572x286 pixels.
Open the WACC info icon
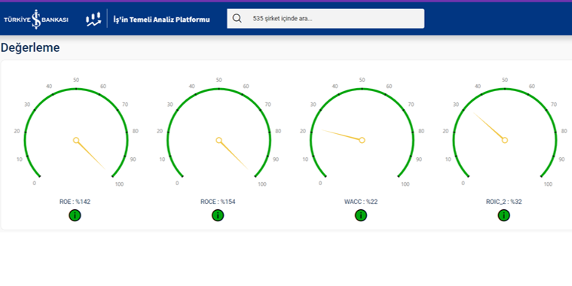click(x=361, y=215)
